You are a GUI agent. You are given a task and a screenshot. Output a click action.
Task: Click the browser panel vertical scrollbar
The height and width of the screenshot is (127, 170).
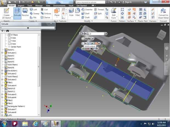tap(39, 67)
